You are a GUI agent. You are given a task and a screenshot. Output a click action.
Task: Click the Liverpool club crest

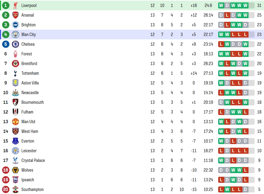click(x=15, y=5)
